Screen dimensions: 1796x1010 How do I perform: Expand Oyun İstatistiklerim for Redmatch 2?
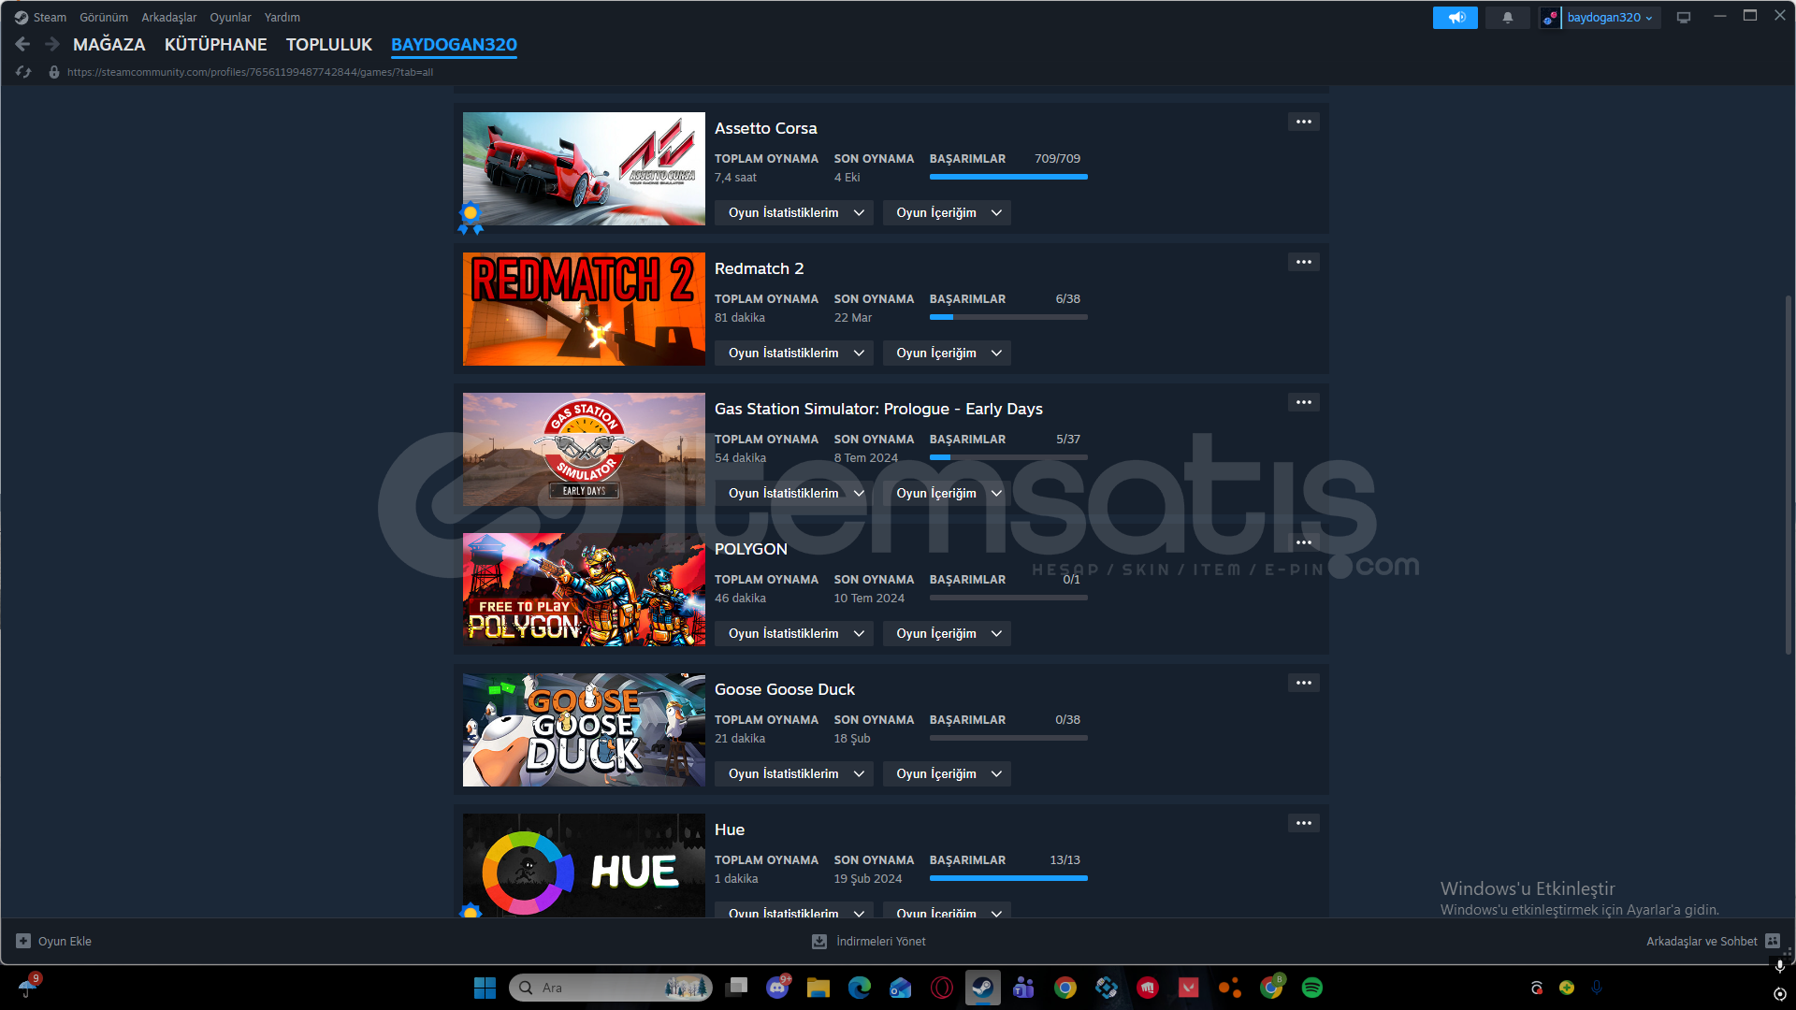(x=794, y=353)
